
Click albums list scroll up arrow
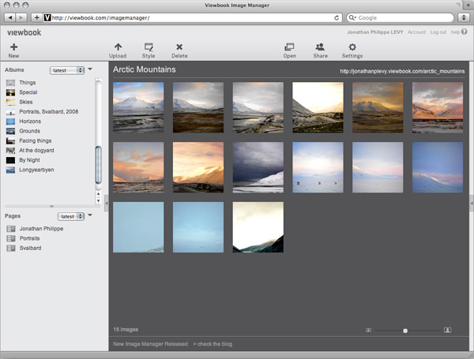pos(98,194)
